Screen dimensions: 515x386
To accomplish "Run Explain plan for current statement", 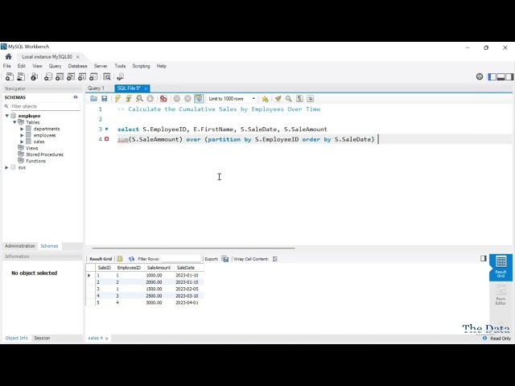I will 139,98.
